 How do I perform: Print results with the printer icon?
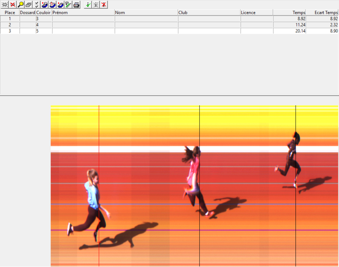pyautogui.click(x=76, y=5)
